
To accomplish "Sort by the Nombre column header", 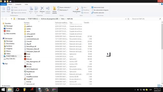I will [27, 22].
